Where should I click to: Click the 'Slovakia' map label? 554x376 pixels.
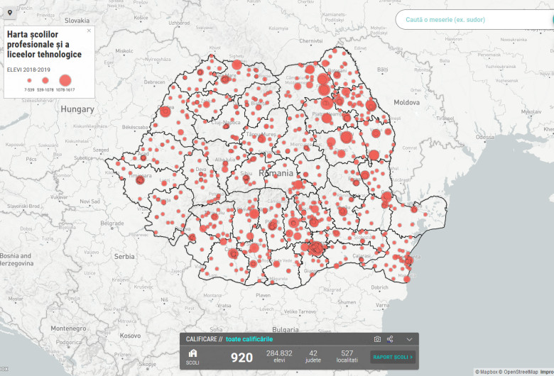point(77,21)
